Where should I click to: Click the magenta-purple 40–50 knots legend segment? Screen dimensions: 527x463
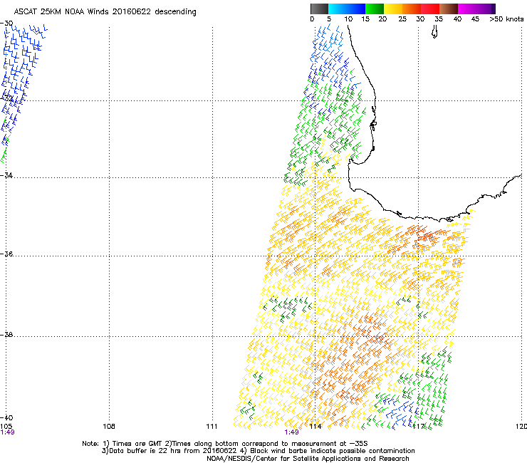[x=476, y=9]
